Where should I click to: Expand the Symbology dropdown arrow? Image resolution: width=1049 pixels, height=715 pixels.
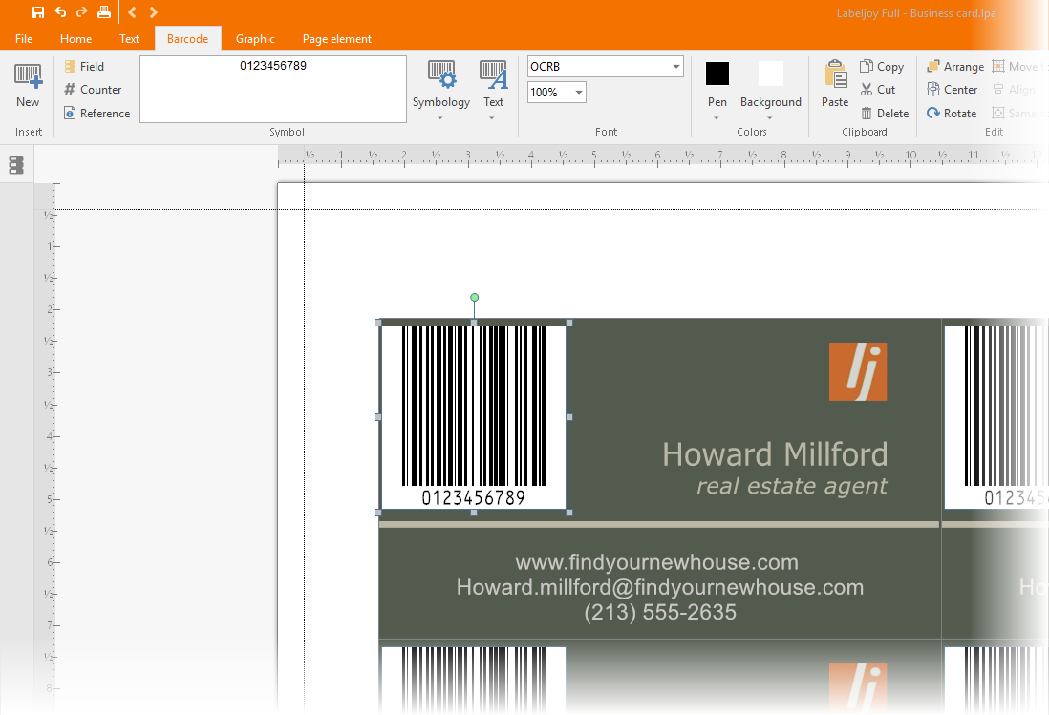(440, 118)
